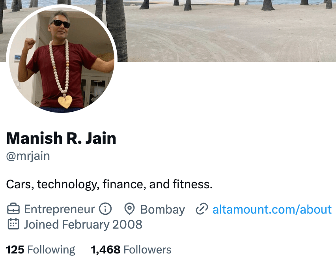Click the bio text about cars and technology
This screenshot has width=336, height=259.
[x=109, y=184]
